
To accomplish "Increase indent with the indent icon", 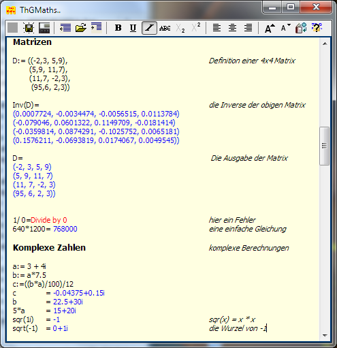I will point(97,28).
